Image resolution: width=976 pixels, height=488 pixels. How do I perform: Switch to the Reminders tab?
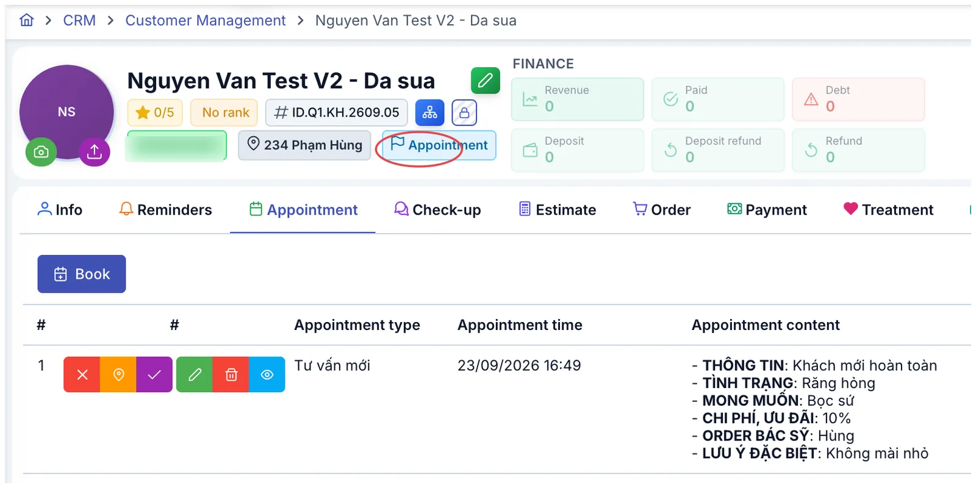pos(165,210)
